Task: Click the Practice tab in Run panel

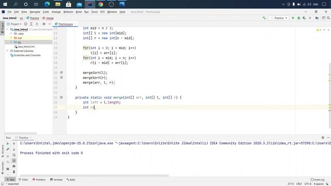Action: point(23,137)
